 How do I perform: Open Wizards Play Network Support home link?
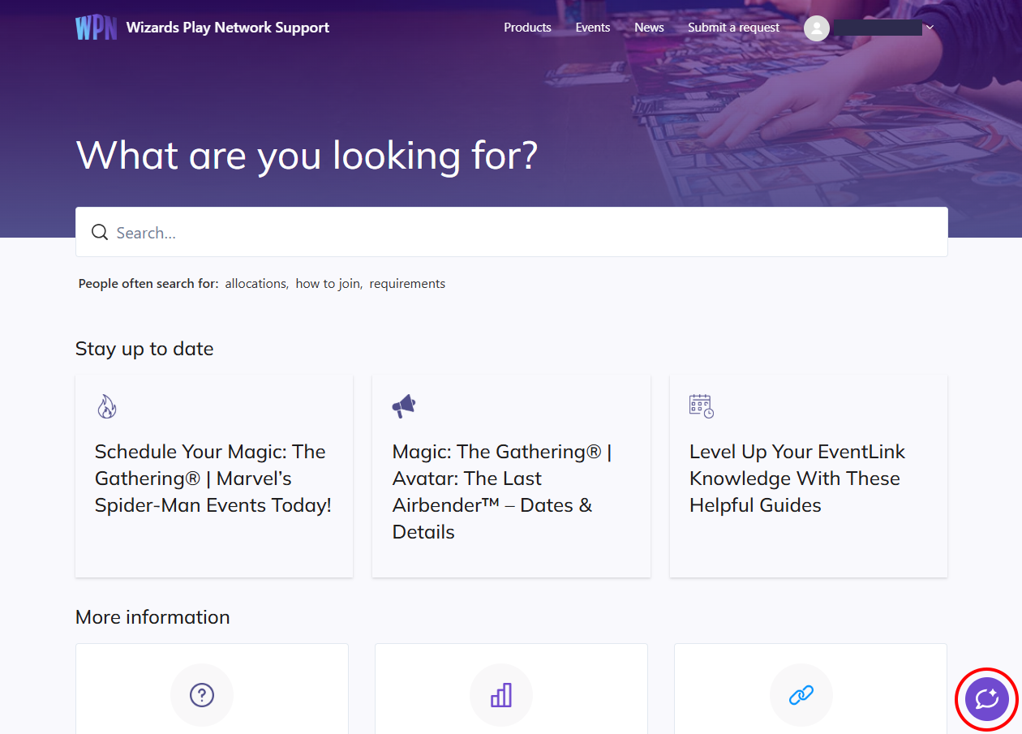click(x=228, y=28)
